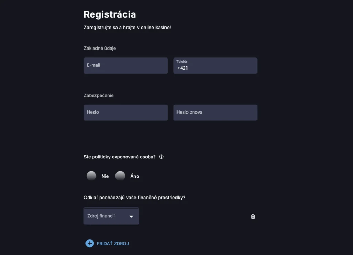Viewport: 353px width, 255px height.
Task: Click the PRIDAŤ ZDROJ button
Action: [108, 243]
